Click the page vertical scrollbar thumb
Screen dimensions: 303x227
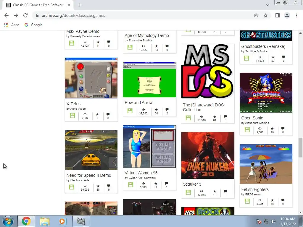coord(300,147)
